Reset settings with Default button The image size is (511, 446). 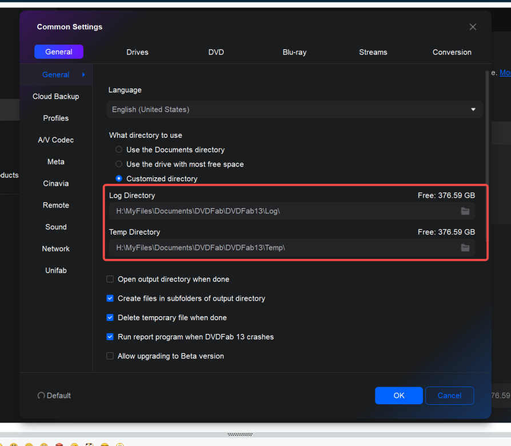point(54,396)
